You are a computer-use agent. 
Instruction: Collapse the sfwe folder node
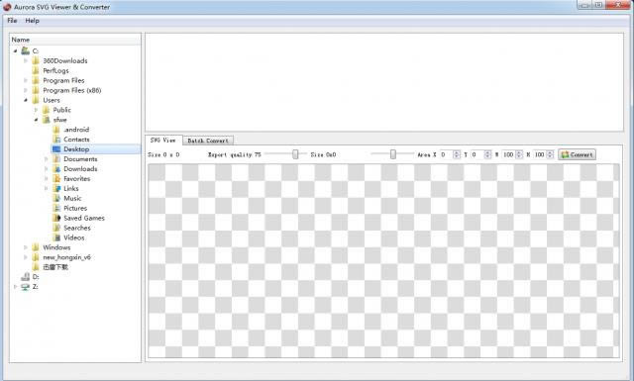[36, 120]
